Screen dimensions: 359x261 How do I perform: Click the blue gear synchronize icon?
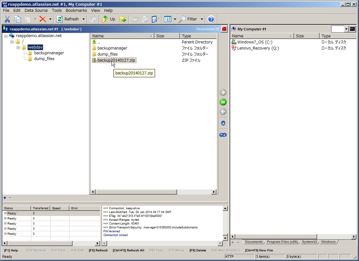tap(223, 123)
